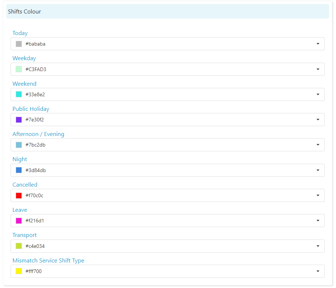
Task: Click the Transport field label
Action: pos(24,235)
